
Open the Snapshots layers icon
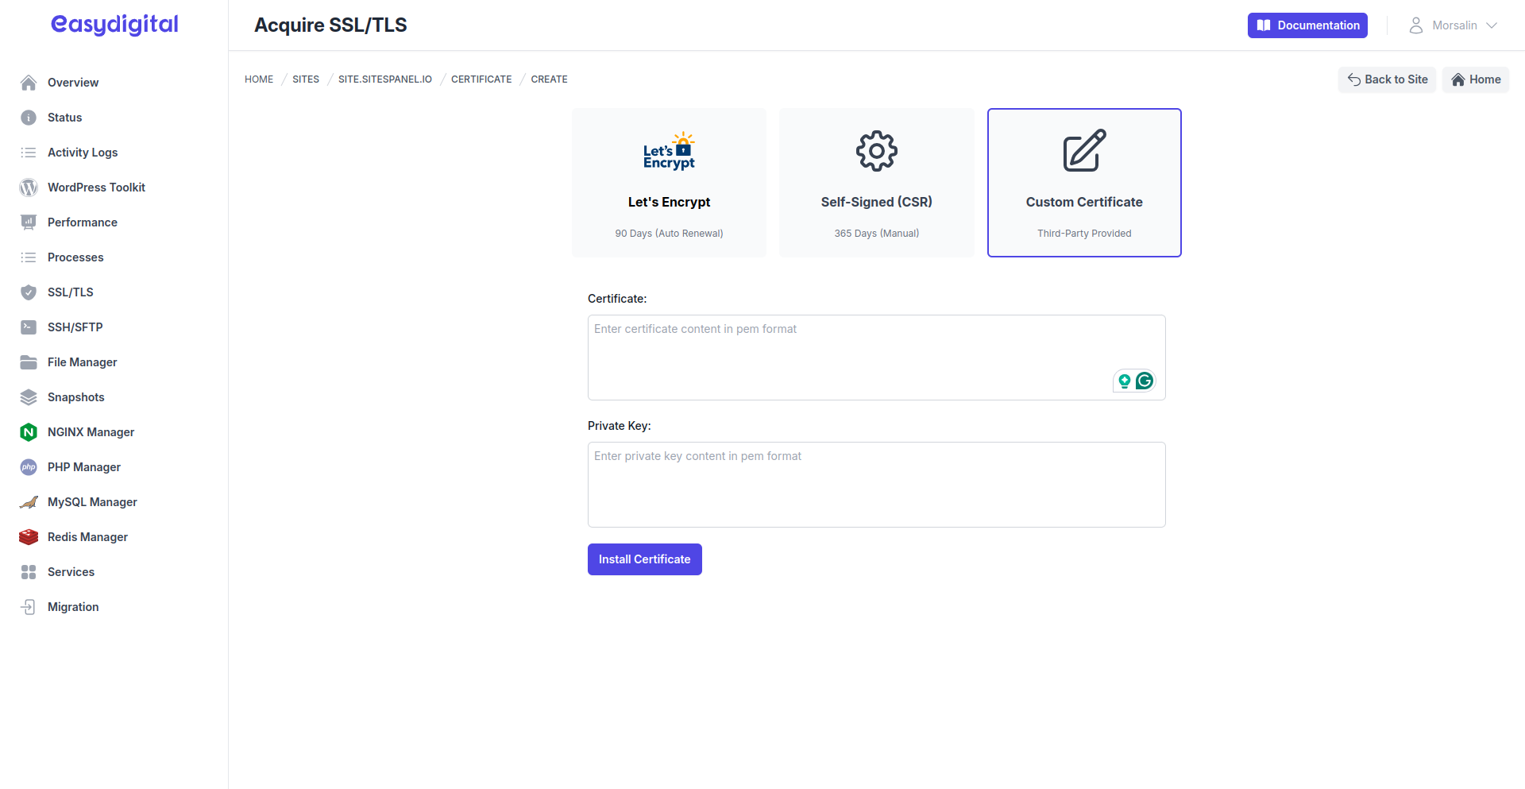[x=29, y=397]
